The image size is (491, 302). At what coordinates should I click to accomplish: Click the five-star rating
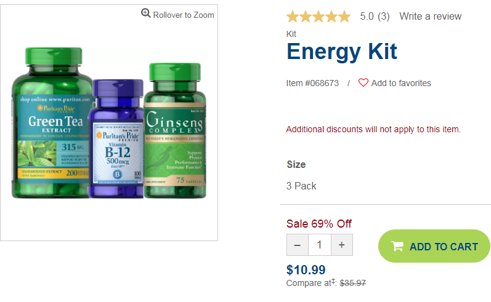(318, 16)
